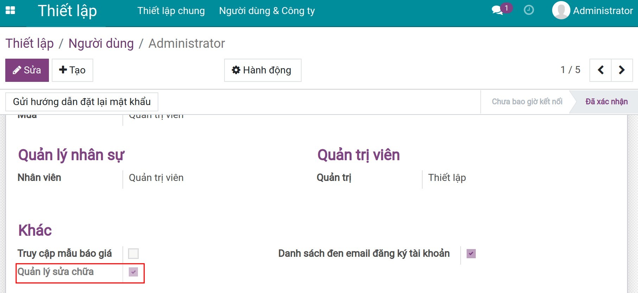The image size is (638, 293).
Task: Open the activities clock icon
Action: 529,10
